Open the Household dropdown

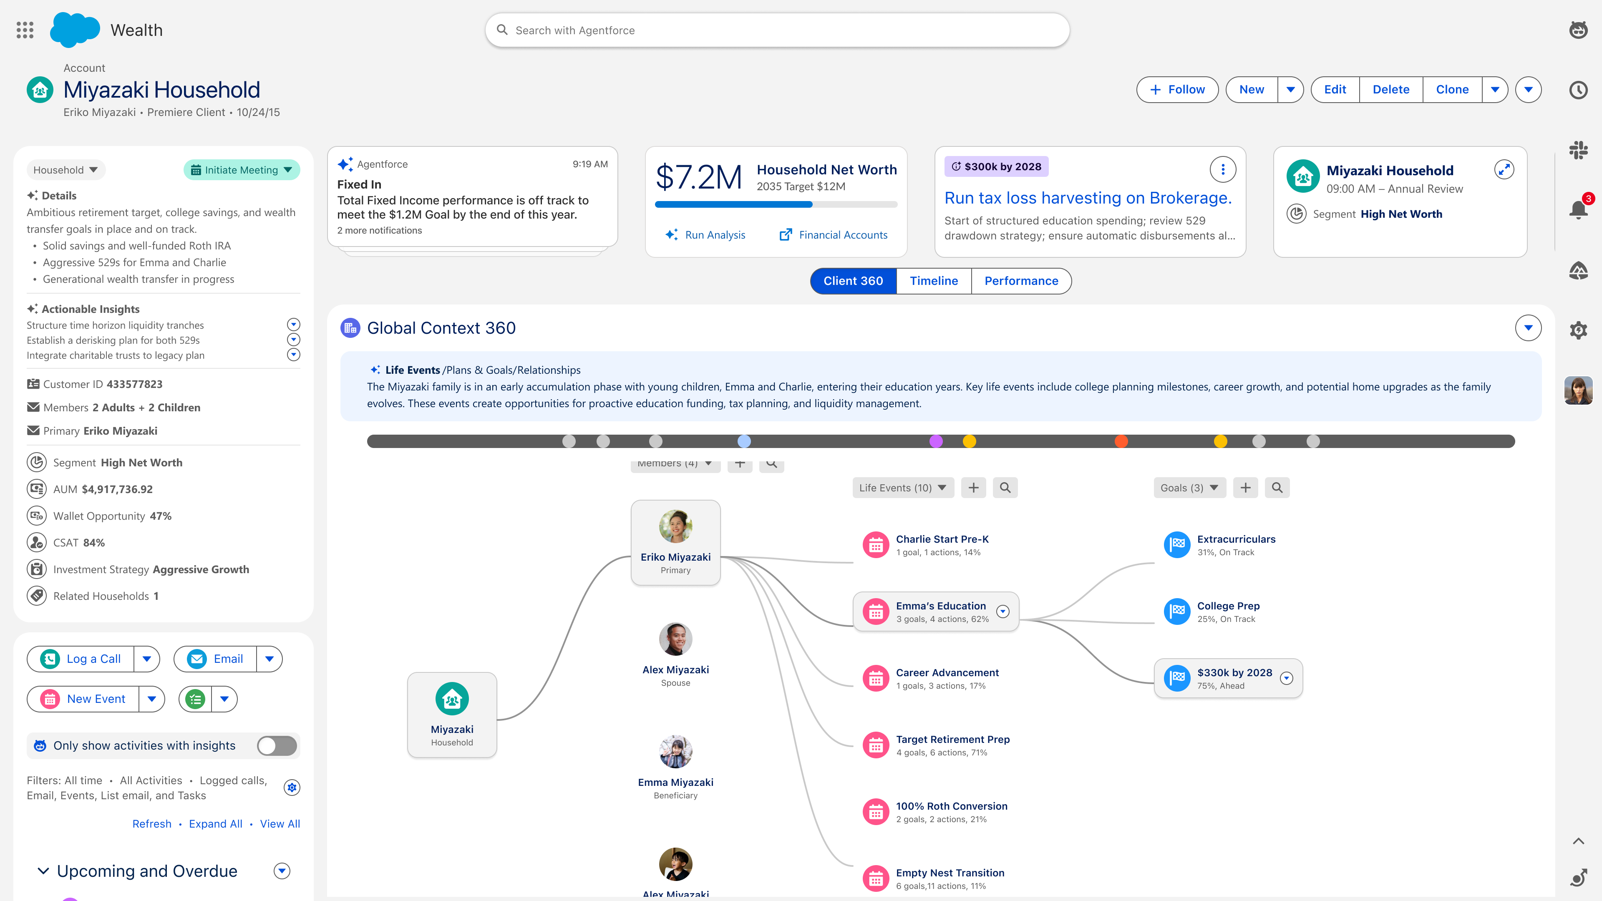pos(65,170)
